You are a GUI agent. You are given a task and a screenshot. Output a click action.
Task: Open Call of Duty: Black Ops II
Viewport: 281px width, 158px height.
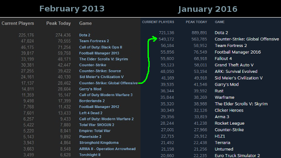101,47
